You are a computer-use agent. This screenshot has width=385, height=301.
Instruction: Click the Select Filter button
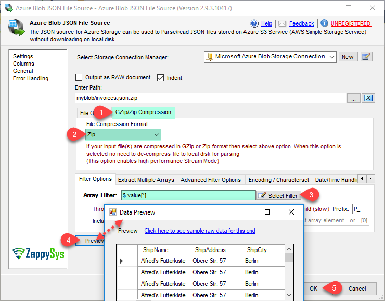click(x=279, y=196)
